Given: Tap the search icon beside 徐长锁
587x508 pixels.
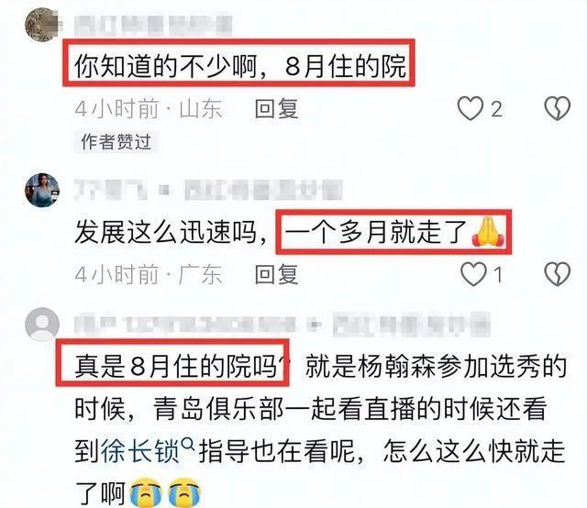Looking at the screenshot, I should click(x=187, y=445).
